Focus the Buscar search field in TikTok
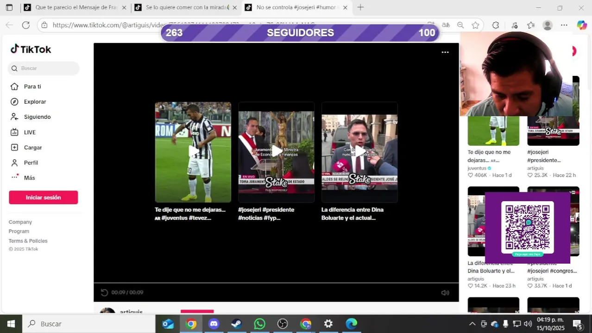This screenshot has width=592, height=333. (44, 68)
